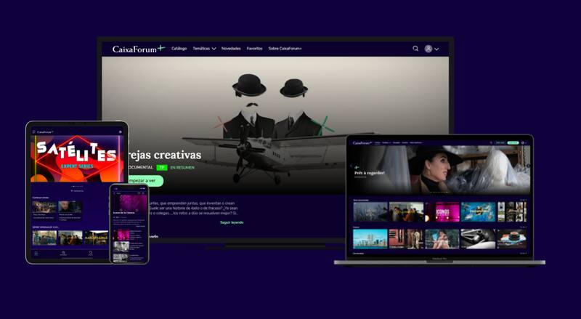Expand the chevron next to the profile avatar

point(436,49)
